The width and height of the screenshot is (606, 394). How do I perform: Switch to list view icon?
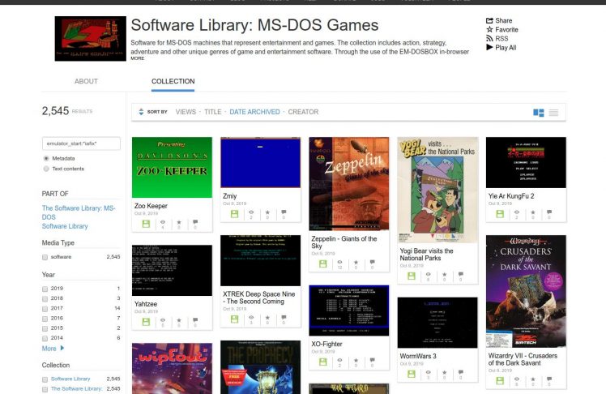(x=554, y=112)
